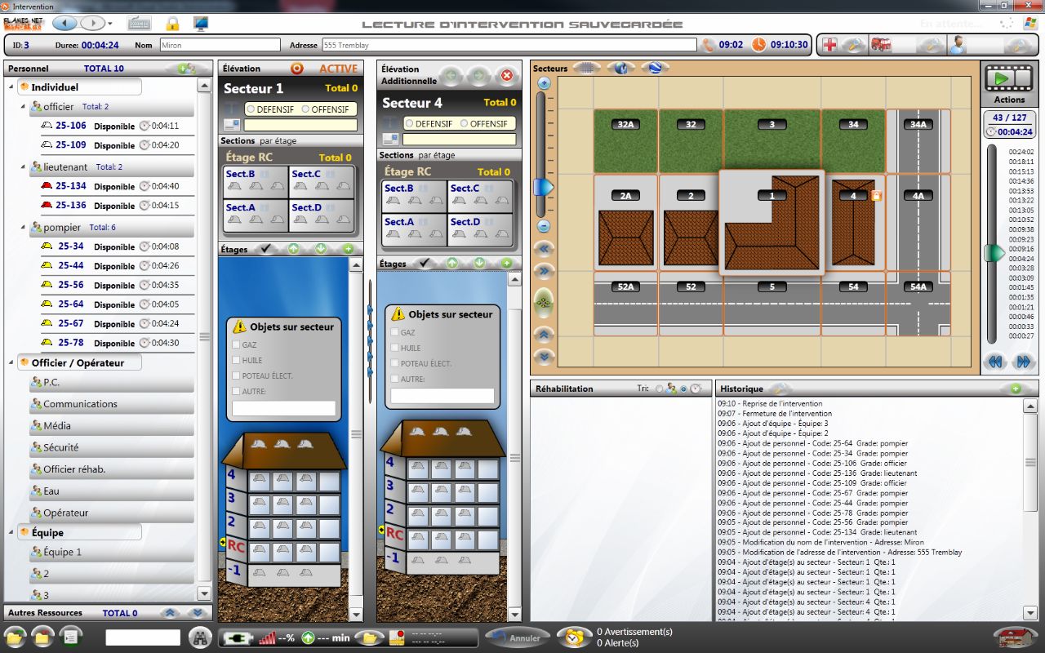Select the Sécurité role item
Screen dimensions: 1045x653
(x=60, y=447)
